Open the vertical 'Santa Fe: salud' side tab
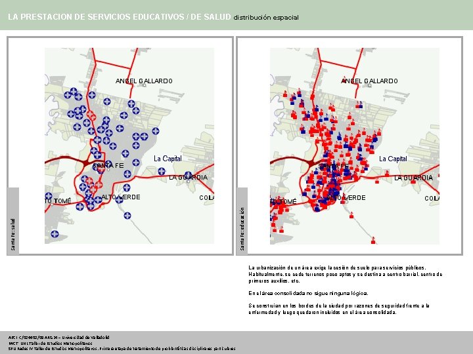 point(13,221)
